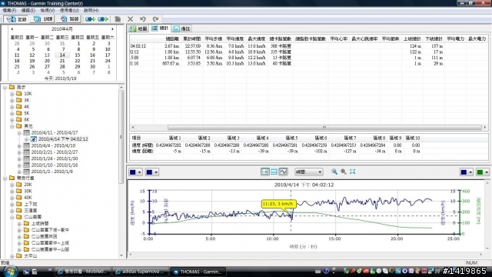Open the green series color dropdown
The image size is (492, 277).
tap(483, 172)
